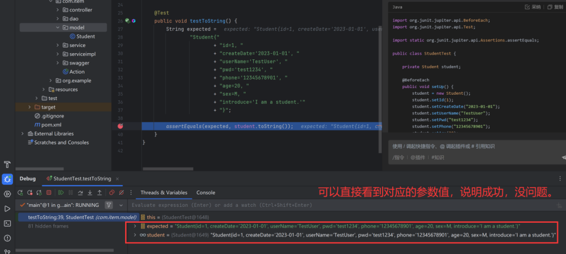Expand the serviceimpl package
The height and width of the screenshot is (254, 566).
(58, 54)
